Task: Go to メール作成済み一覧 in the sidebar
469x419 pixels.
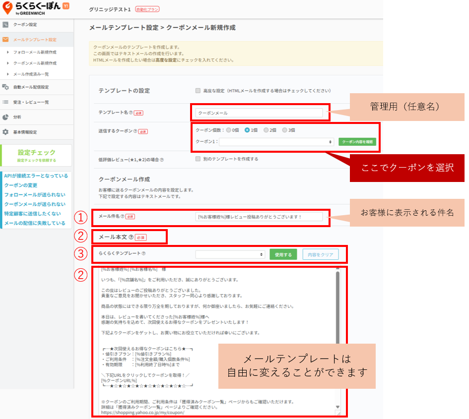Action: [x=31, y=74]
